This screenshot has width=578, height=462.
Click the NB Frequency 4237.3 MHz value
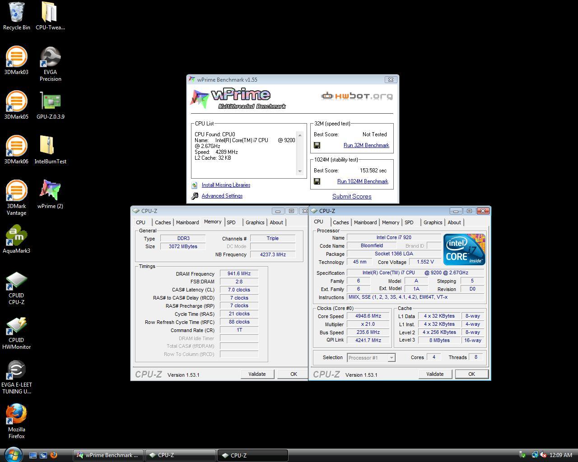(x=273, y=254)
